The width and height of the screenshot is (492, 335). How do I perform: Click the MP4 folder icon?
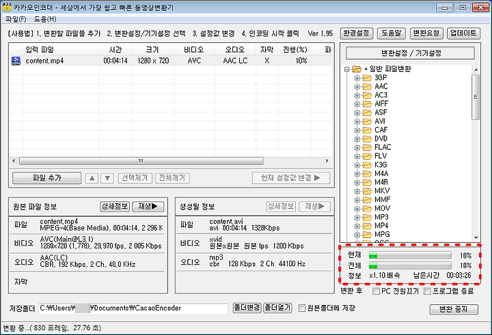point(367,226)
